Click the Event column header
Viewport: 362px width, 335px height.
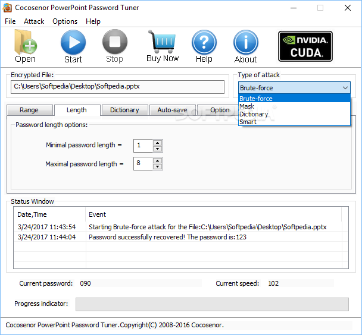214,214
